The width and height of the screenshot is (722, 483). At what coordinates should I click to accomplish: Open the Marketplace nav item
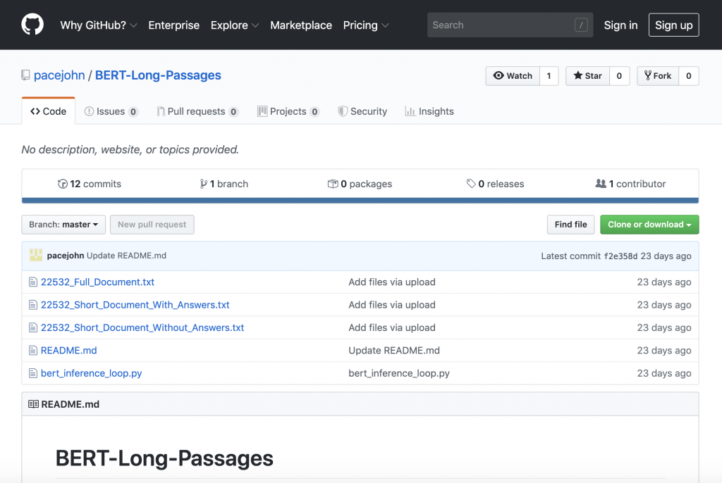(300, 25)
